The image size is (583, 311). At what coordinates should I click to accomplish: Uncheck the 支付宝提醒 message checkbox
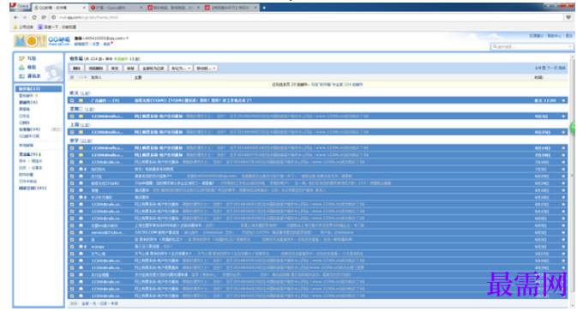click(72, 275)
